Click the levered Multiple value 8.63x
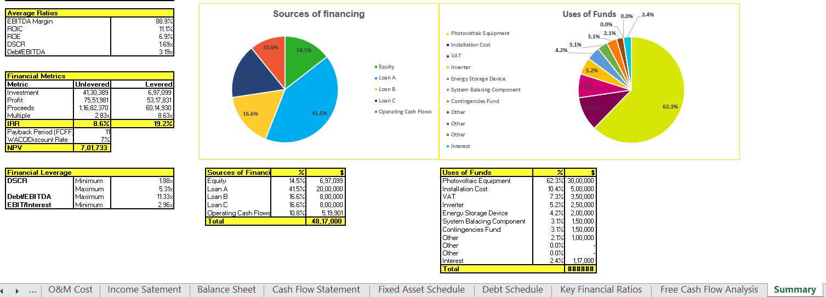The height and width of the screenshot is (297, 826). pos(143,116)
